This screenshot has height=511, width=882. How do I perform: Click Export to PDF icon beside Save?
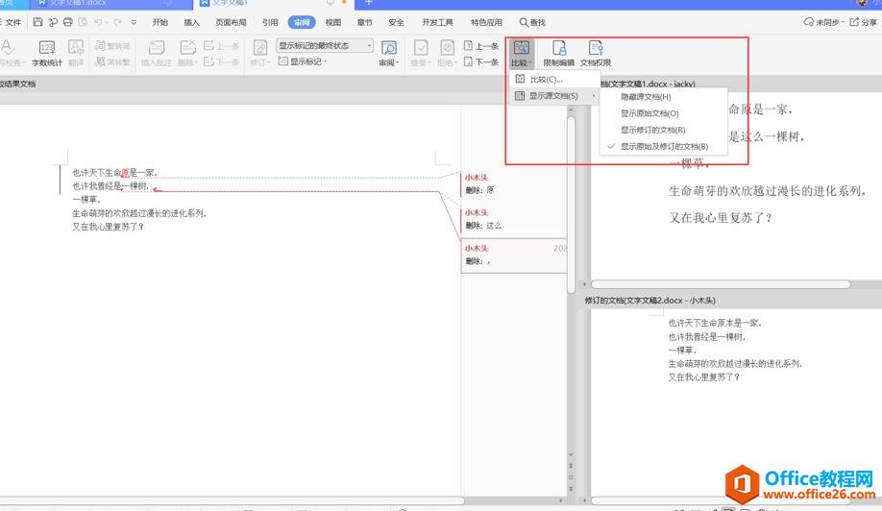[53, 22]
